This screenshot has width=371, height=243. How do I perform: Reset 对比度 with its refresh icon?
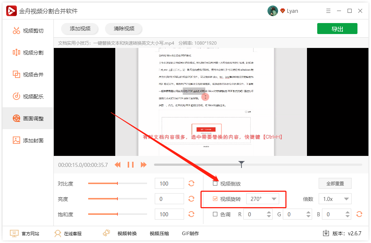point(191,183)
